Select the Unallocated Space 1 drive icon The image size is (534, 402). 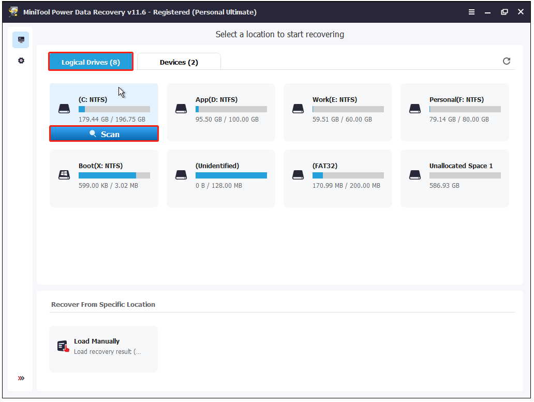(x=415, y=175)
